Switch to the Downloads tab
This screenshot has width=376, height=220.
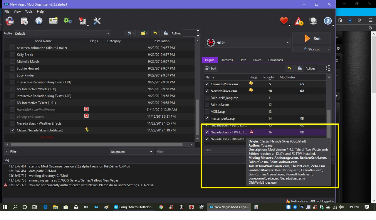pyautogui.click(x=276, y=60)
